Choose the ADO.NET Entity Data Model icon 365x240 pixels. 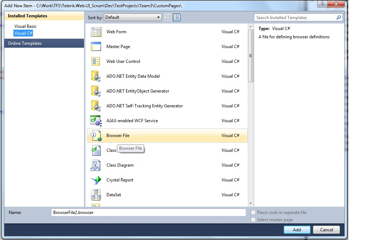[96, 76]
